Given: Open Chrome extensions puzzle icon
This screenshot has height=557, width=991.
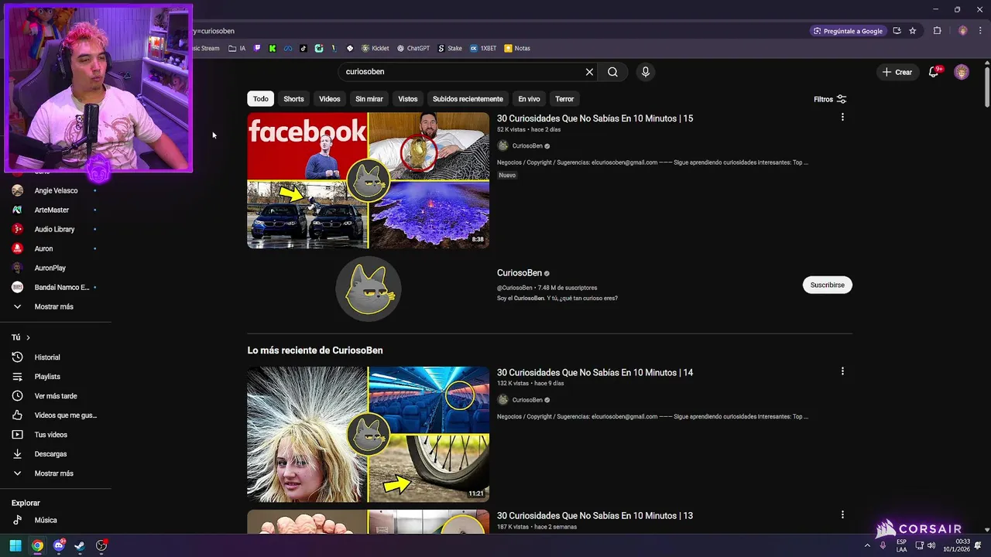Looking at the screenshot, I should pos(937,31).
